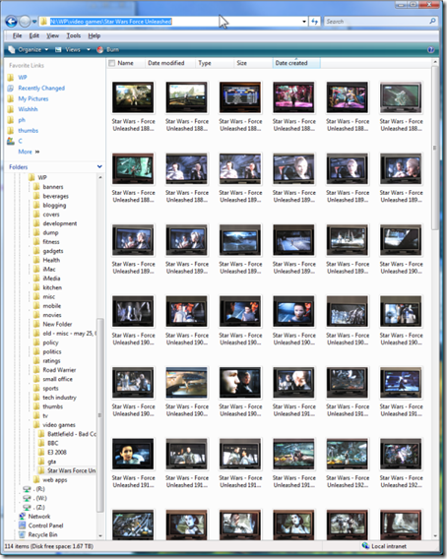Expand the address bar history dropdown
Screen dimensions: 447x559
point(304,22)
